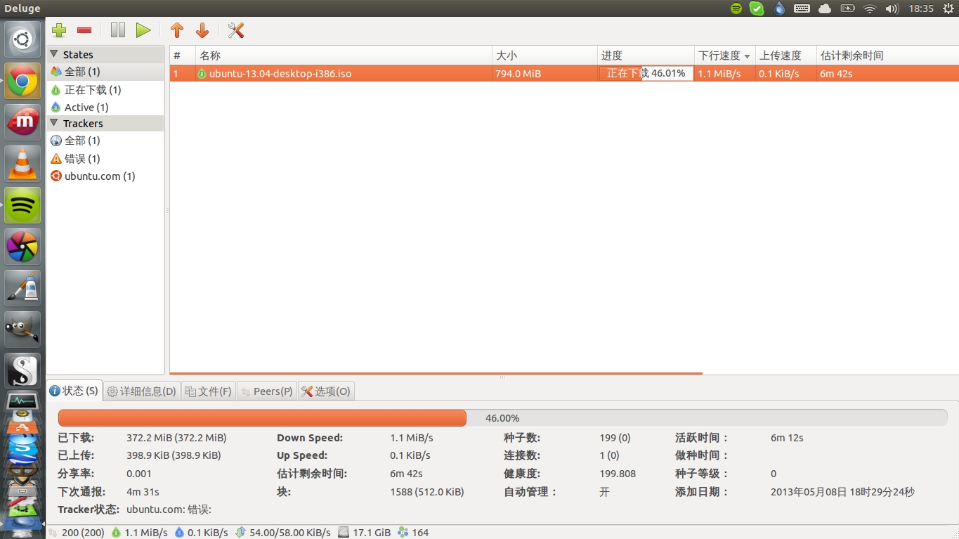Move torrent down in queue
Screen dimensions: 959x539
[202, 30]
